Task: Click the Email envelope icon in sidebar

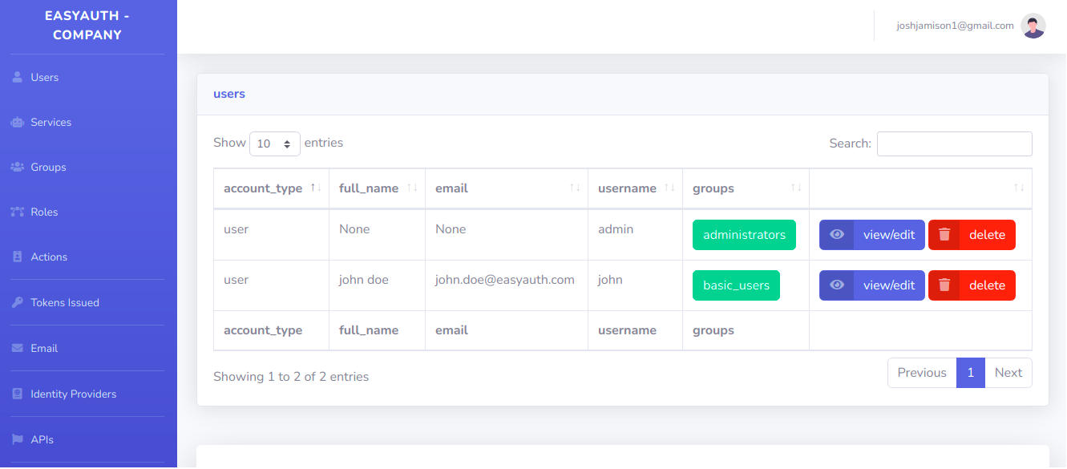Action: coord(17,349)
